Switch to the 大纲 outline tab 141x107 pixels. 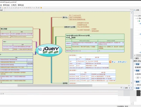(x=137, y=10)
